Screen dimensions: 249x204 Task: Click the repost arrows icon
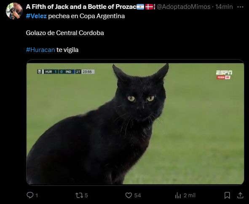(x=79, y=195)
